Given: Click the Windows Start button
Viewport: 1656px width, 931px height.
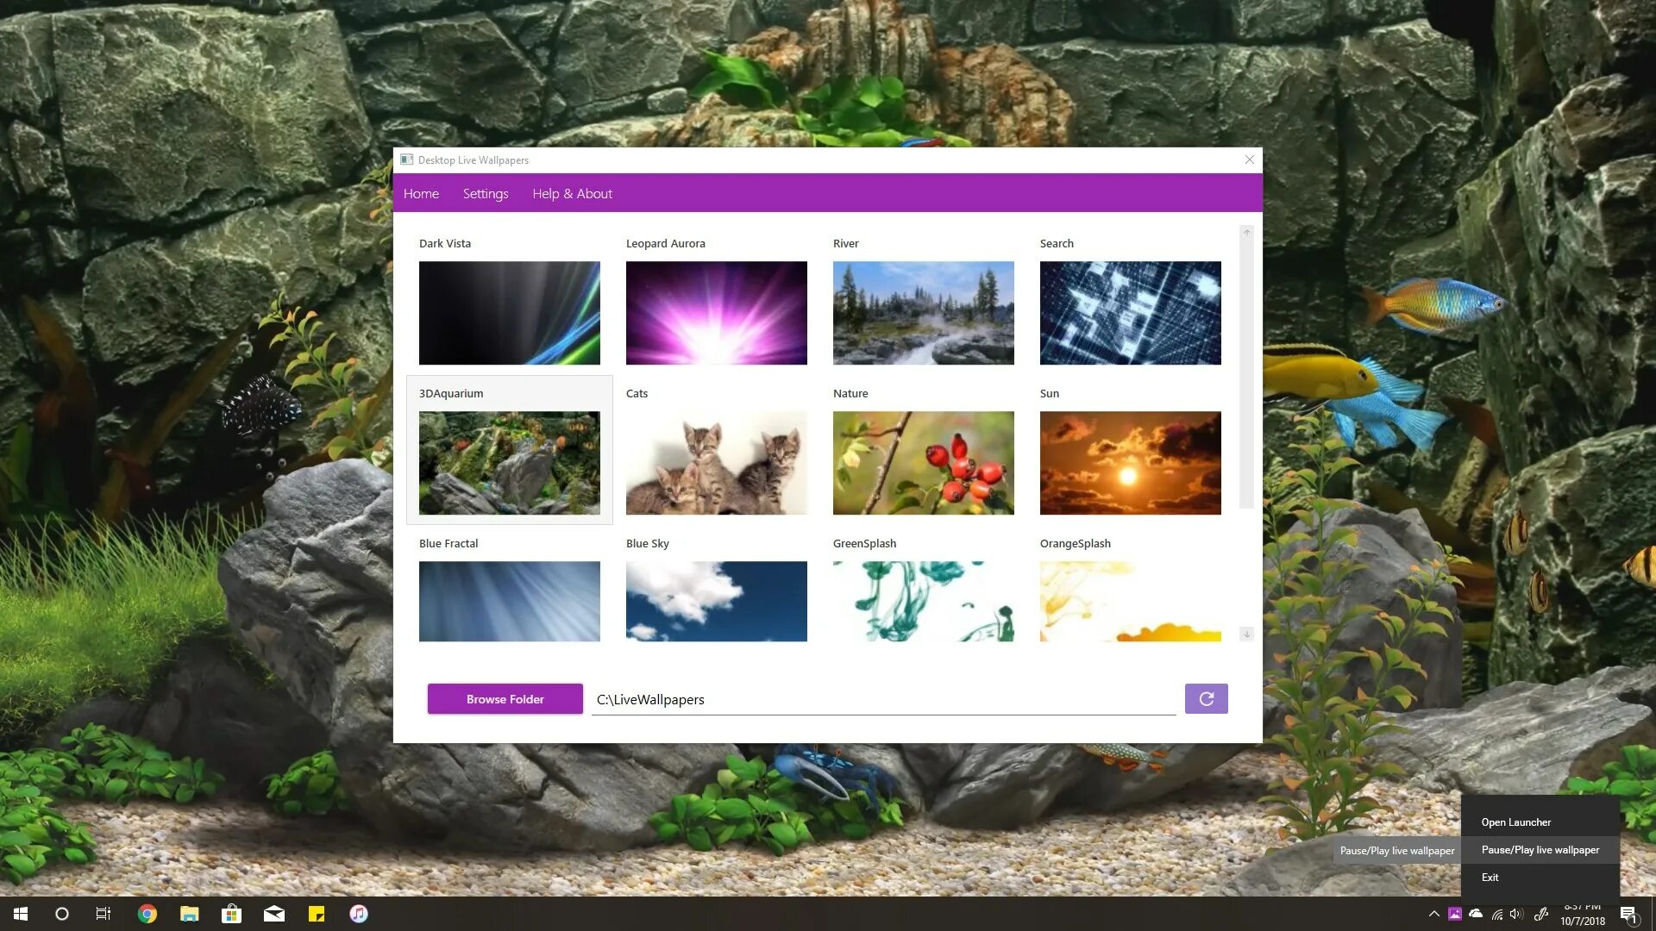Looking at the screenshot, I should [x=21, y=914].
